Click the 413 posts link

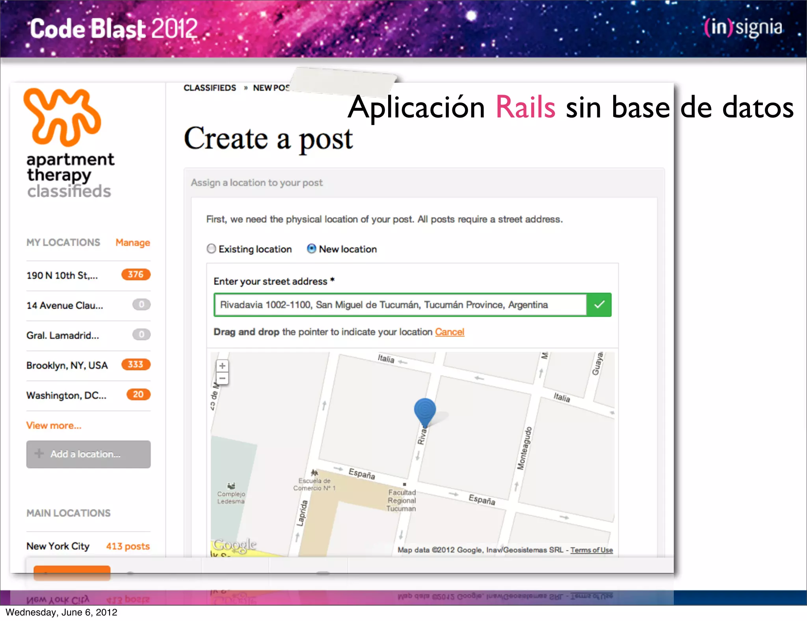tap(128, 546)
